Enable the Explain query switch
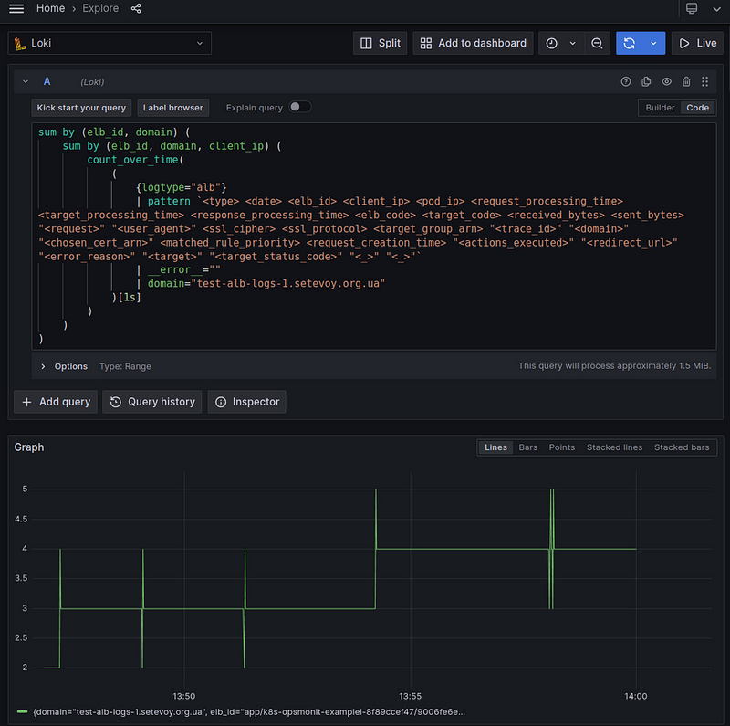730x726 pixels. tap(299, 107)
